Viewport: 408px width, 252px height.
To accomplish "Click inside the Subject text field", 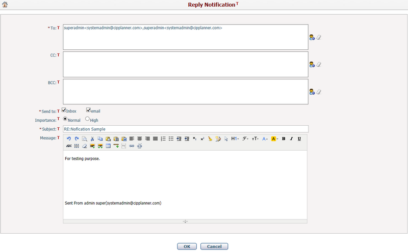I will [185, 129].
